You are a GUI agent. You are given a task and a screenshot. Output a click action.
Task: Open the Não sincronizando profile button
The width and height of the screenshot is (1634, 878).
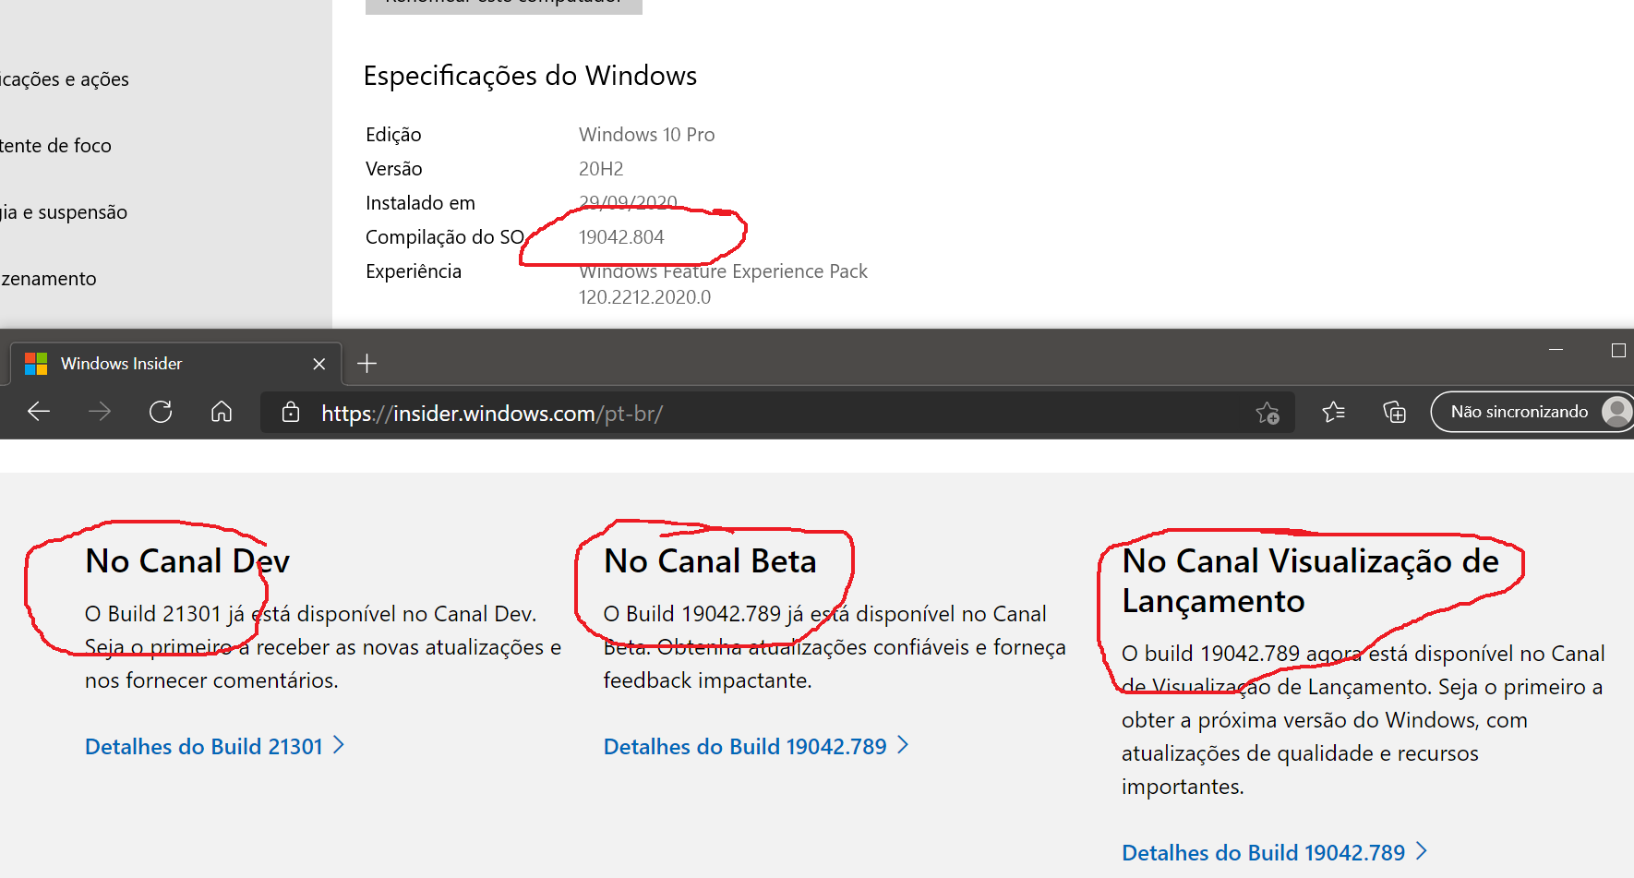pyautogui.click(x=1531, y=412)
